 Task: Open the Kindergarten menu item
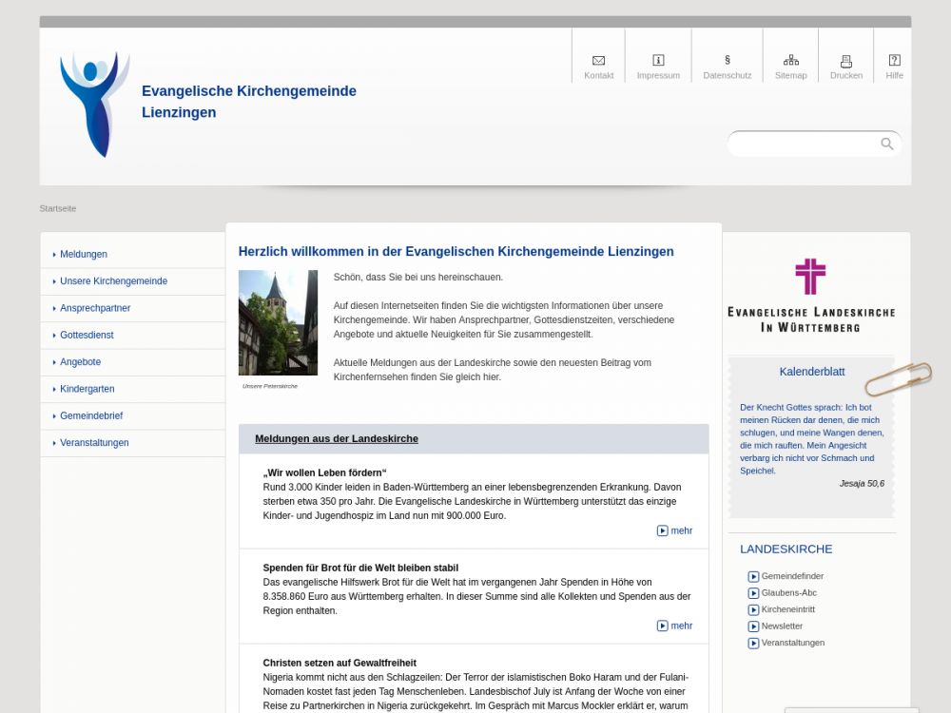click(87, 389)
